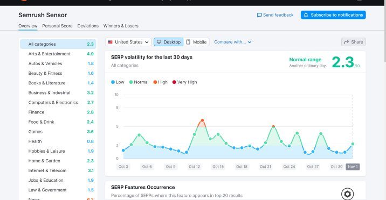Open SERP Features settings gear
The width and height of the screenshot is (386, 200).
347,194
